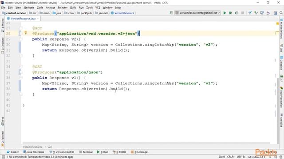Open the Build menu

(x=73, y=8)
